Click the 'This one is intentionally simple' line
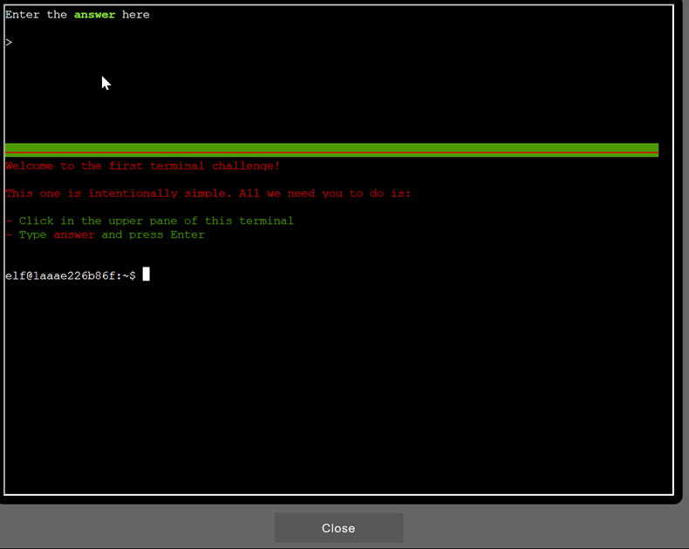The image size is (689, 549). point(119,193)
